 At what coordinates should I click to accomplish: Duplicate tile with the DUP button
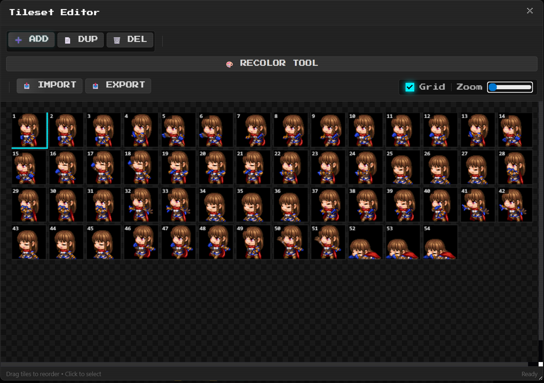pos(81,39)
